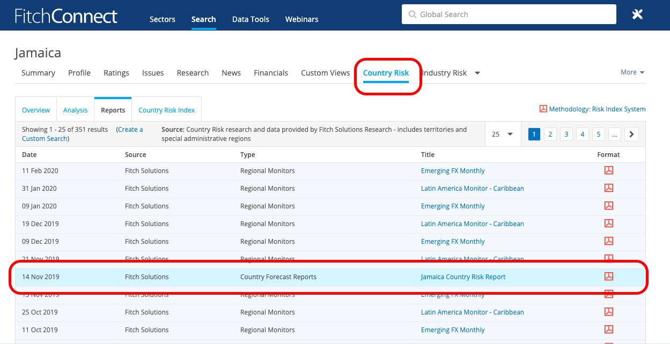Image resolution: width=670 pixels, height=344 pixels.
Task: Download PDF of Jamaica Country Risk Report
Action: click(x=608, y=276)
